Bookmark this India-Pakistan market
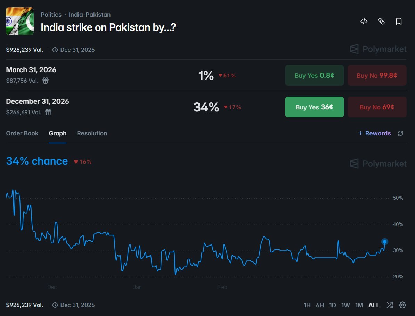This screenshot has height=316, width=415. tap(399, 22)
